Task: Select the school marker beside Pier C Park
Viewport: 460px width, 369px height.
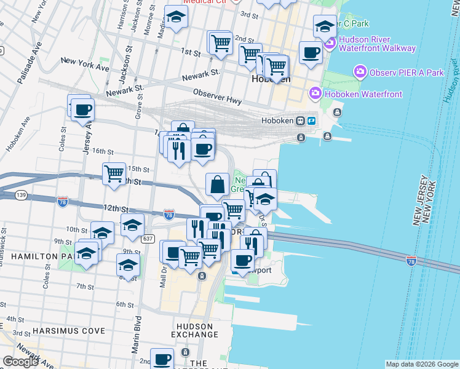Action: pos(325,27)
